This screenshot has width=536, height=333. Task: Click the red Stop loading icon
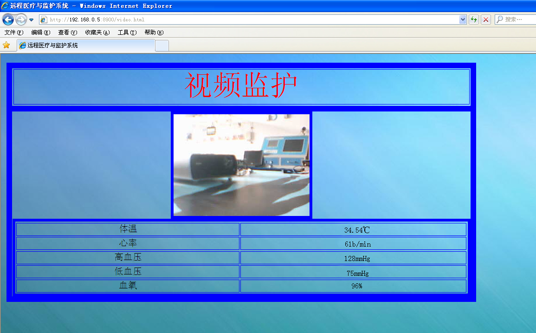tap(486, 20)
